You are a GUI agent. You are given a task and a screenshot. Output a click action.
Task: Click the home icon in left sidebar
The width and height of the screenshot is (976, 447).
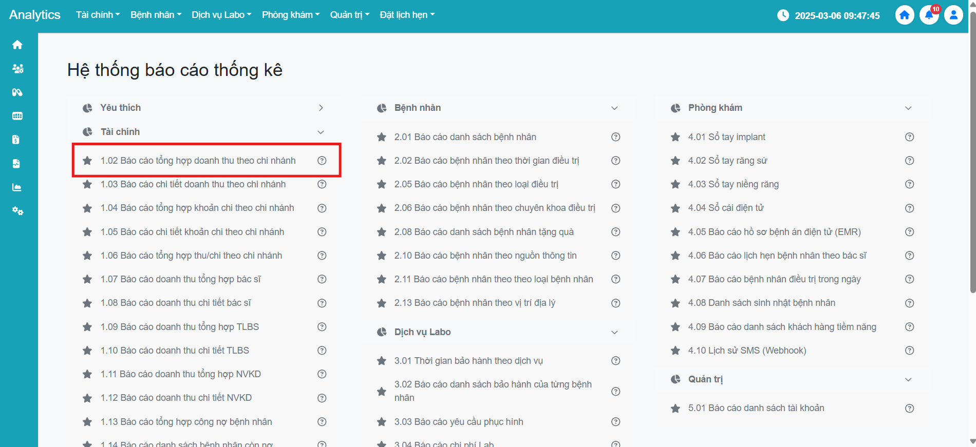[x=17, y=45]
